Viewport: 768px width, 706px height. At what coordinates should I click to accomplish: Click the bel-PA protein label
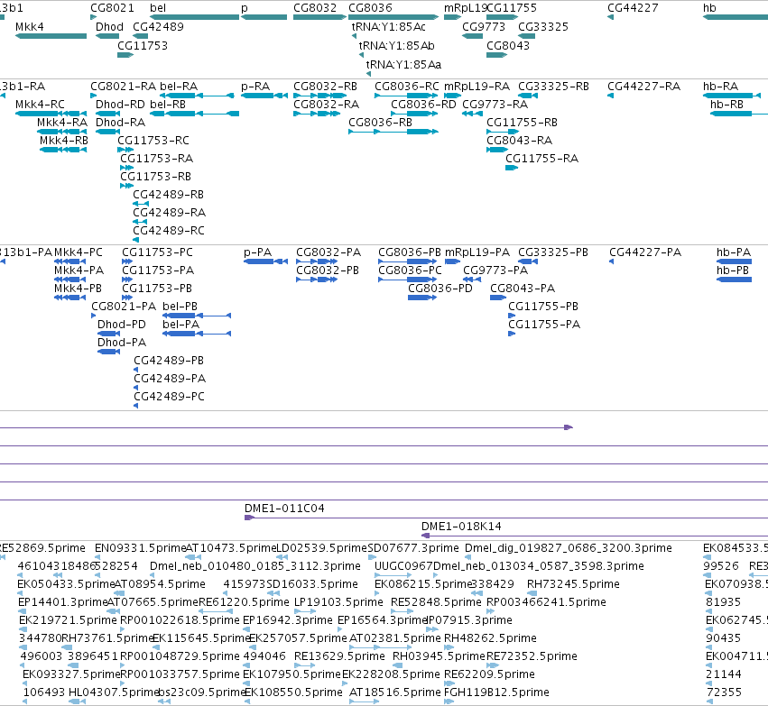181,325
